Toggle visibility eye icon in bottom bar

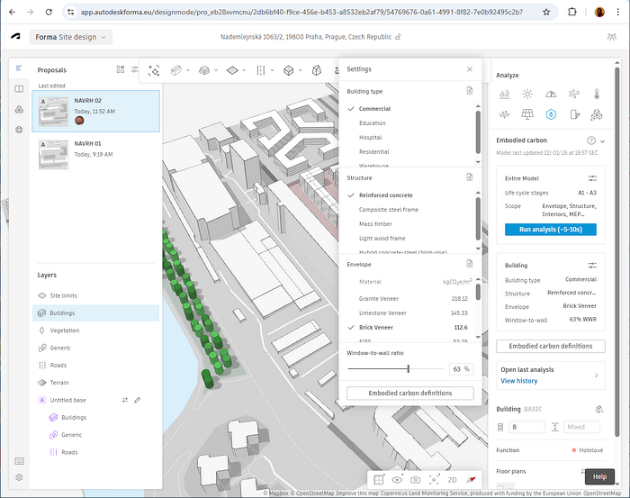tap(397, 480)
